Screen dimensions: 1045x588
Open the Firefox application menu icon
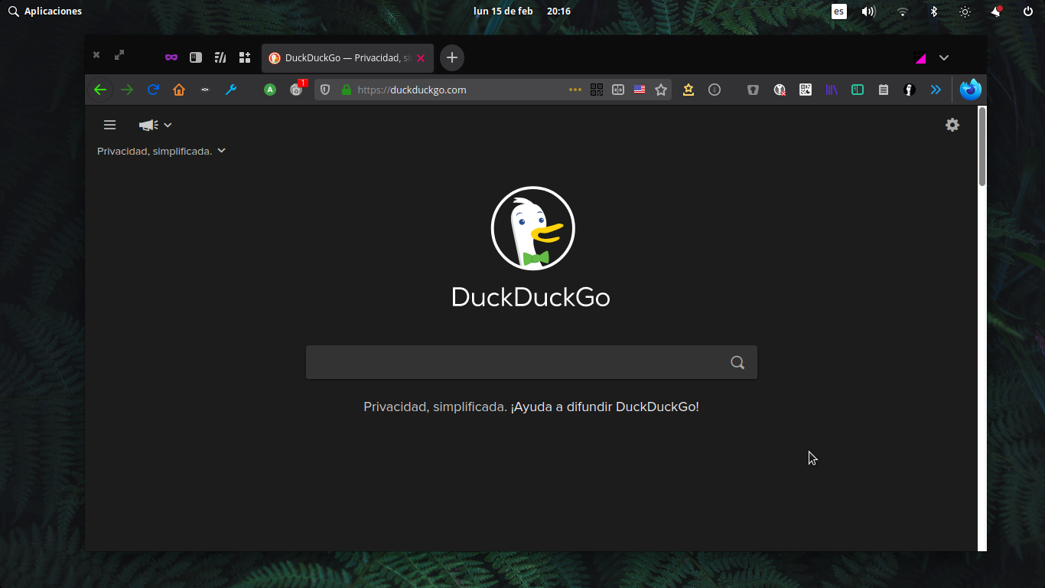pos(971,90)
